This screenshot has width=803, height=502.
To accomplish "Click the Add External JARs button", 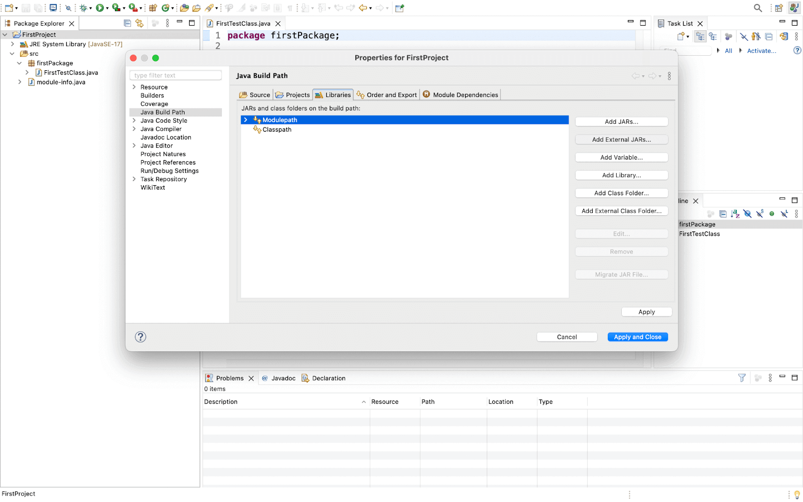I will click(x=621, y=140).
